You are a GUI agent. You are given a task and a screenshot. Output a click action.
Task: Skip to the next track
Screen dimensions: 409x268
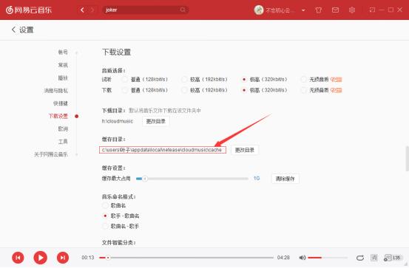[63, 258]
